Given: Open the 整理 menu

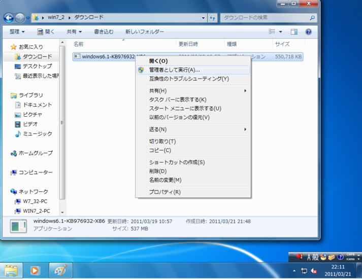Looking at the screenshot, I should tap(17, 31).
